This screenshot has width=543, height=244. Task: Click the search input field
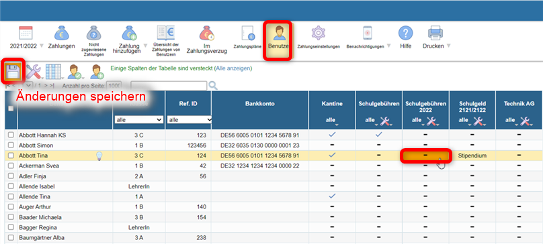[169, 85]
